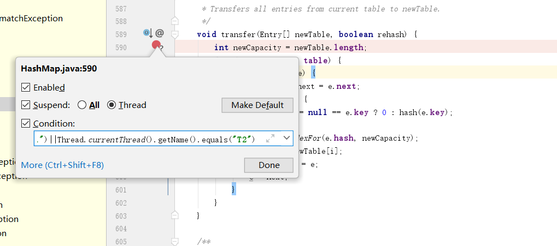The height and width of the screenshot is (246, 557).
Task: Toggle the comment fold marker on line 588
Action: pos(175,21)
